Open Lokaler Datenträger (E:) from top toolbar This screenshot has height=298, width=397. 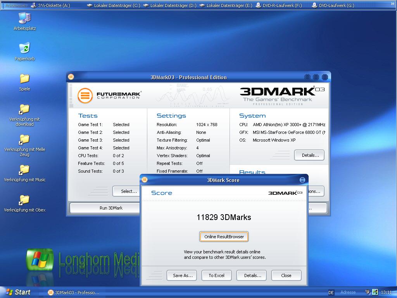coord(226,5)
